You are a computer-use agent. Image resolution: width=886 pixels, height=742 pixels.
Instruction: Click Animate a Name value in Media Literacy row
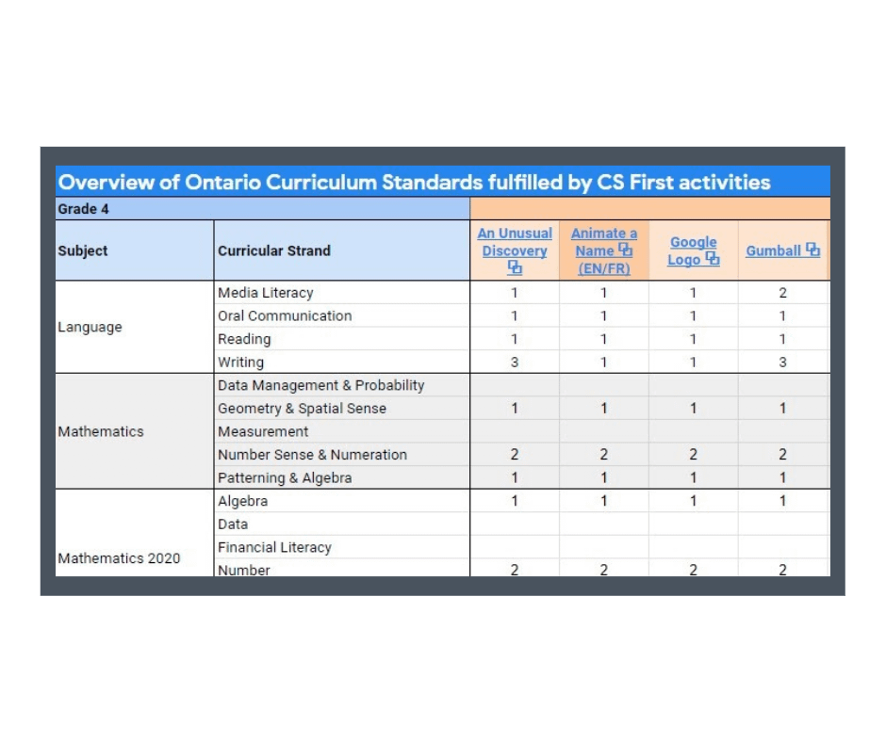pyautogui.click(x=603, y=293)
